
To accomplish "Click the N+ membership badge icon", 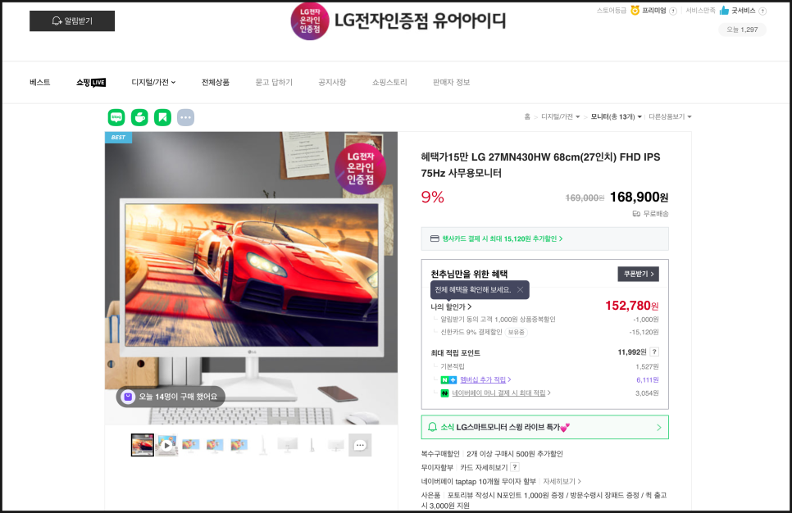I will coord(448,379).
